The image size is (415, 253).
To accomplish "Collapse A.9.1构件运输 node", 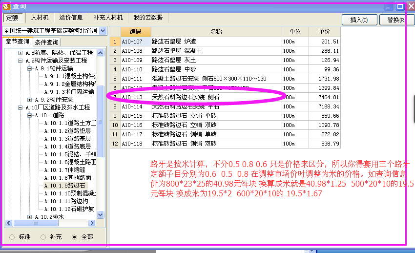I will tap(30, 68).
